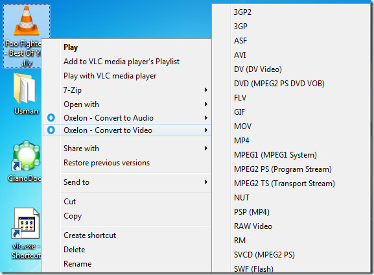Open the Send to menu entry
This screenshot has width=374, height=275.
click(x=76, y=182)
